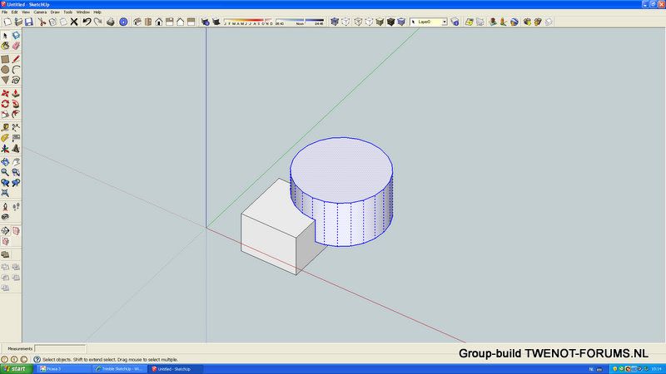
Task: Enable Shaded With Textures style
Action: tap(390, 22)
